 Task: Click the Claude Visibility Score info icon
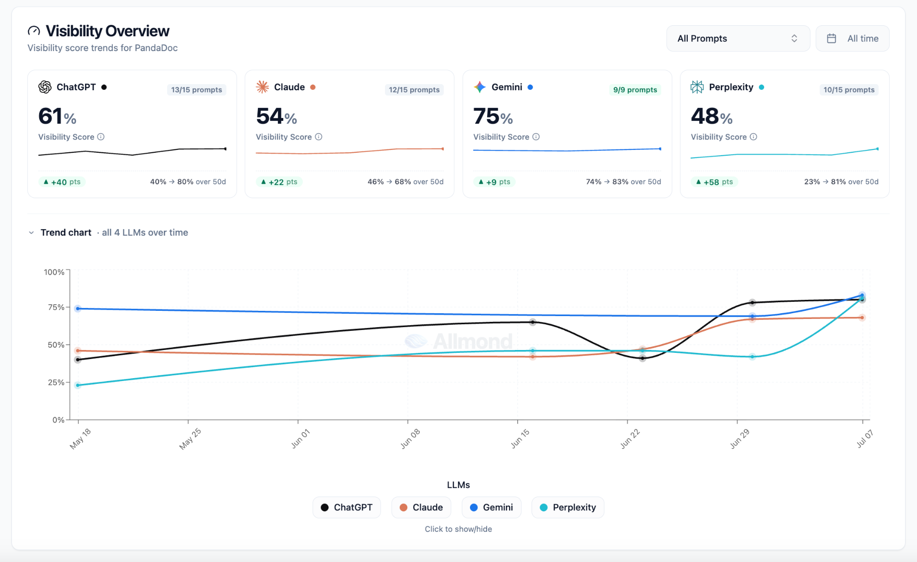pos(319,137)
